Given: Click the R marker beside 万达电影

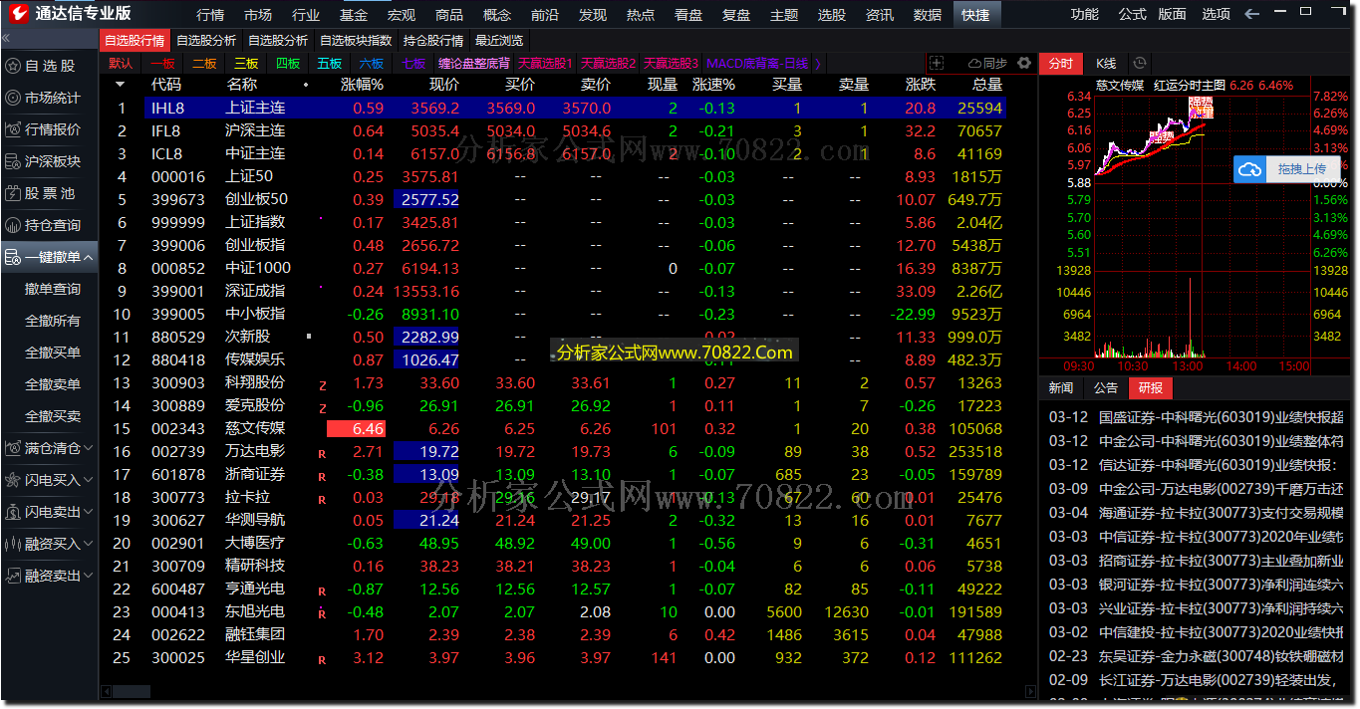Looking at the screenshot, I should 322,453.
